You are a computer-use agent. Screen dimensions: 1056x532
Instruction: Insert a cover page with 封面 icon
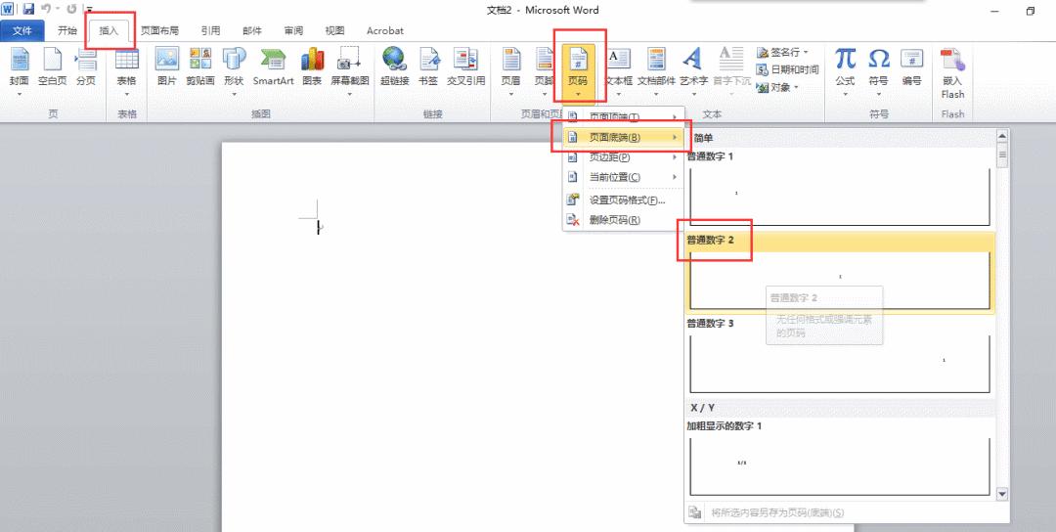coord(19,66)
